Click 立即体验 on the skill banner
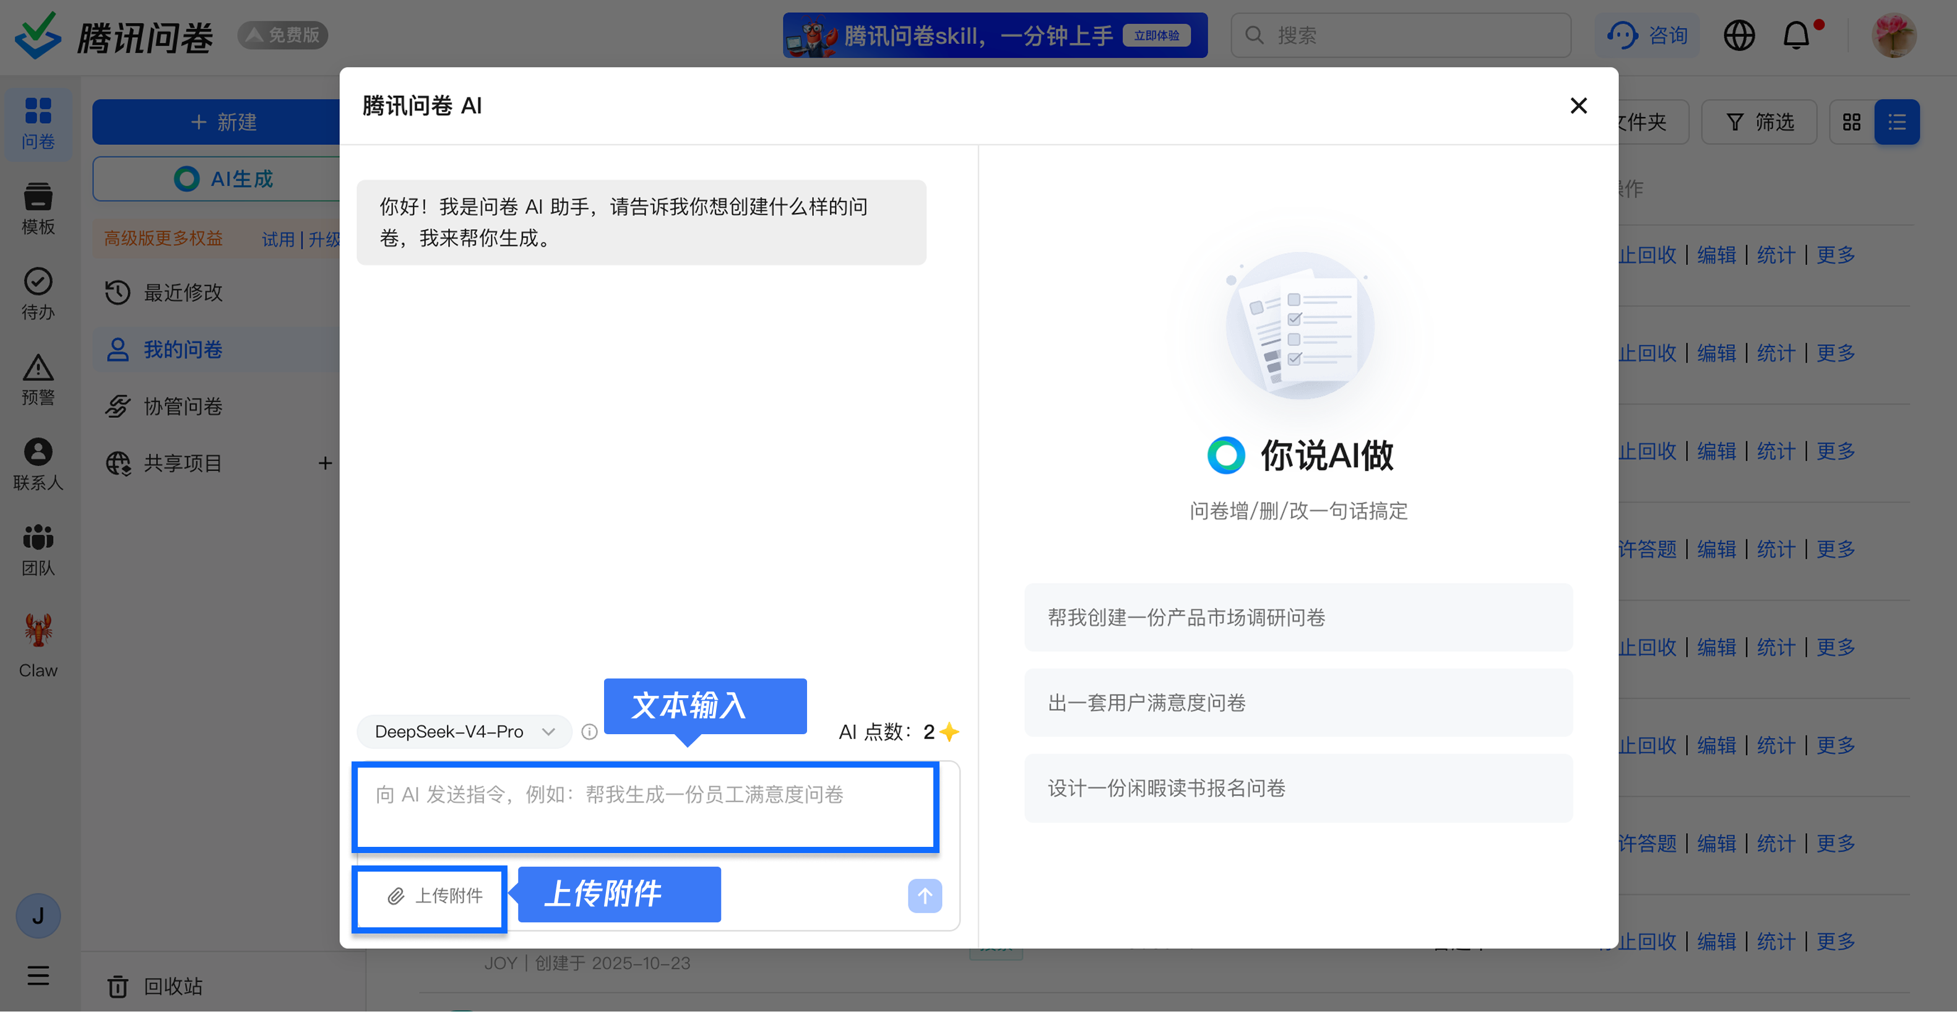Image resolution: width=1957 pixels, height=1014 pixels. coord(1156,35)
